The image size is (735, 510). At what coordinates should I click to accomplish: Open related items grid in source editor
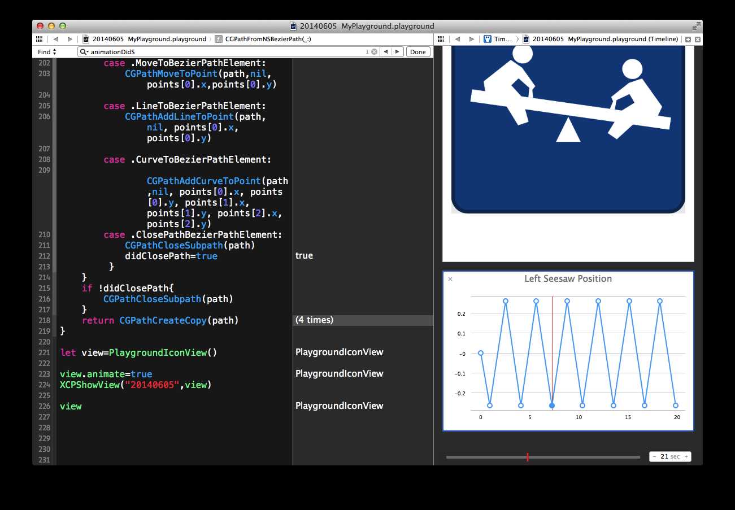pos(39,40)
